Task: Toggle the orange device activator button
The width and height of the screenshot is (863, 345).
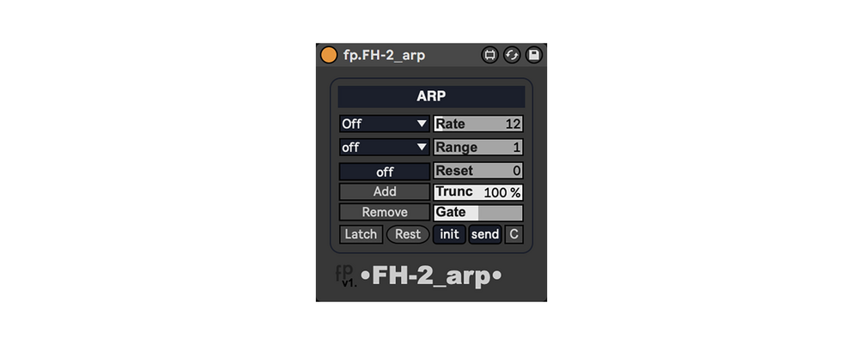Action: click(329, 55)
